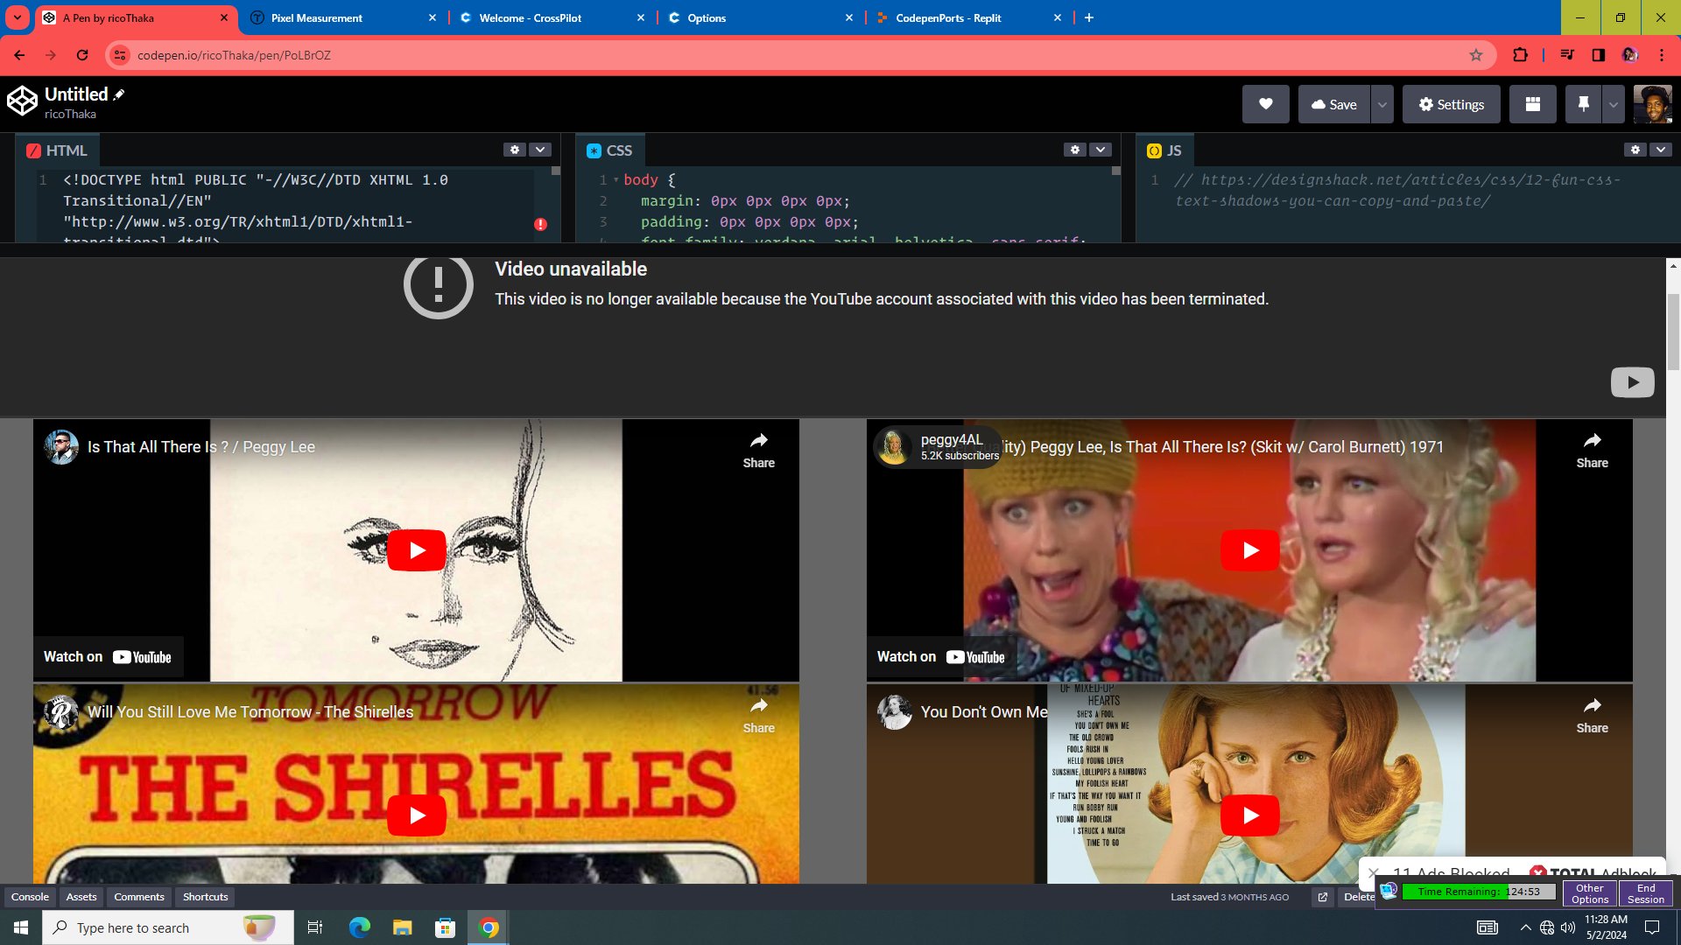This screenshot has height=945, width=1681.
Task: Expand JS editor dropdown chevron
Action: (1661, 150)
